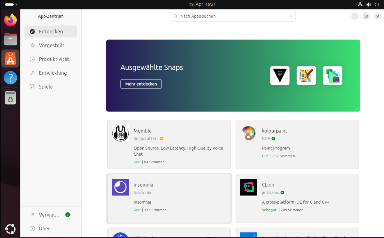Open Firefox from the Ubuntu dock
The width and height of the screenshot is (384, 238).
(x=10, y=20)
